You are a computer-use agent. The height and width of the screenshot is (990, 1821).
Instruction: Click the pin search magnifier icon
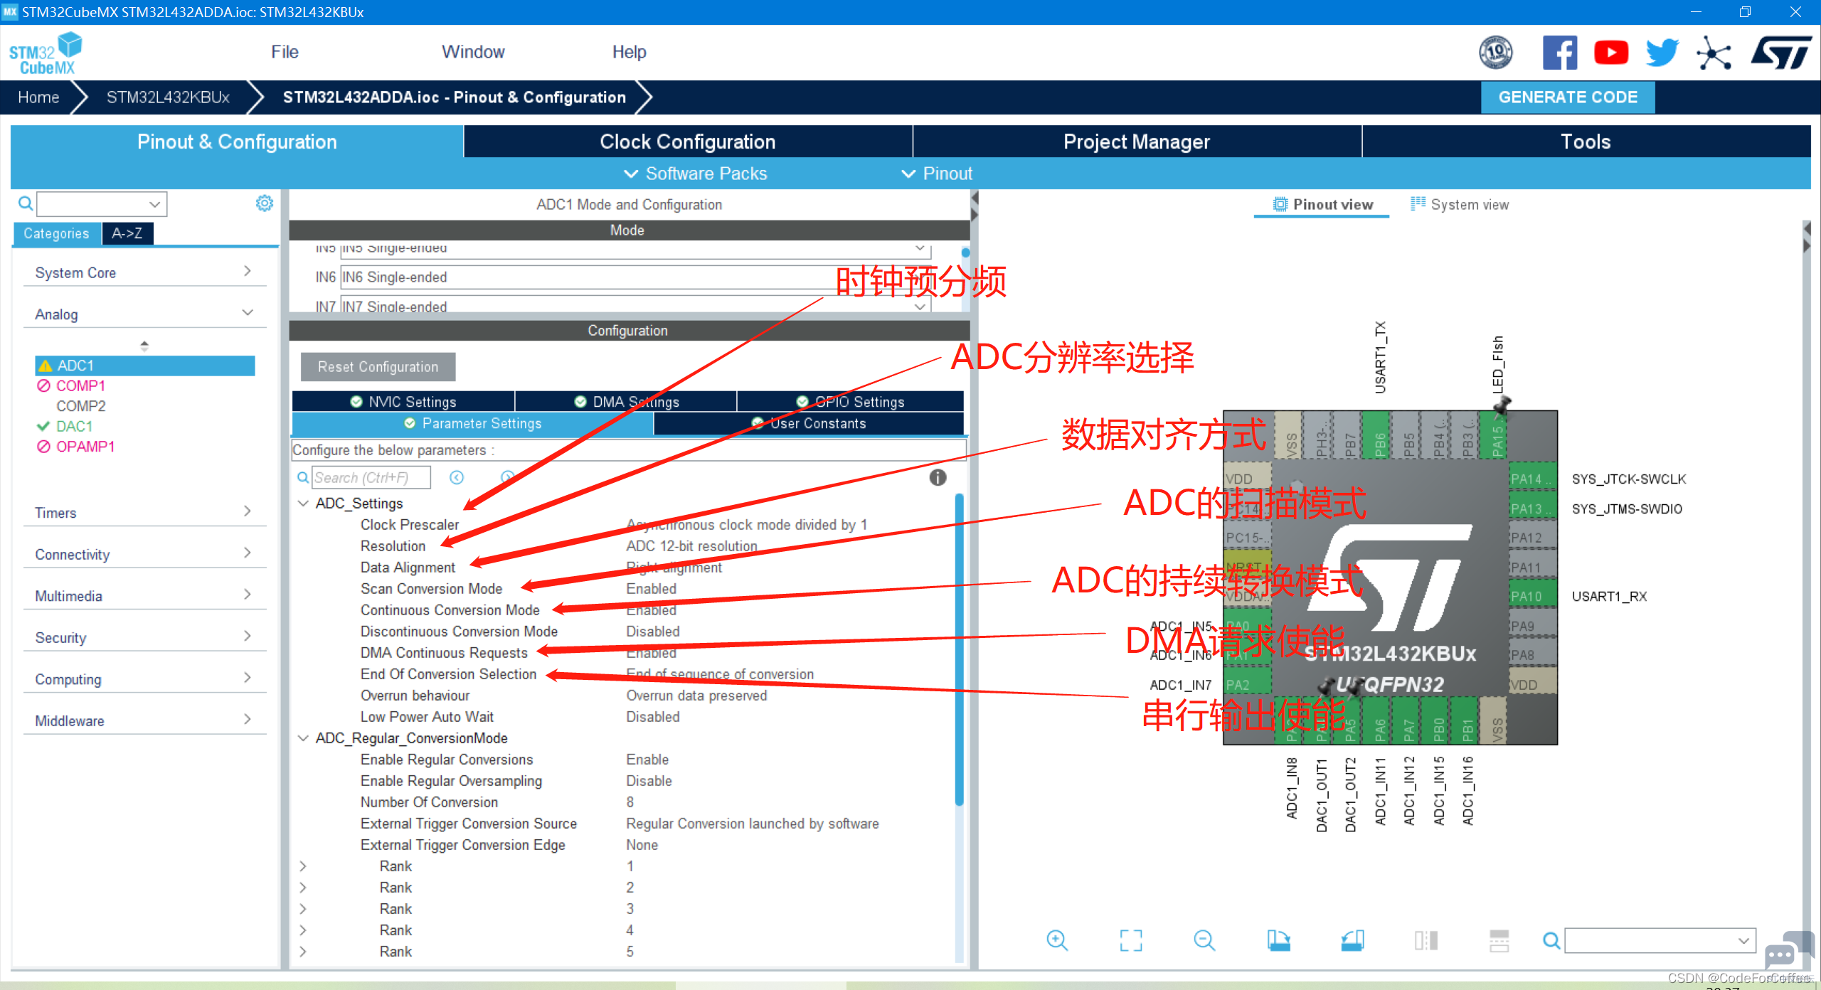(x=1551, y=941)
